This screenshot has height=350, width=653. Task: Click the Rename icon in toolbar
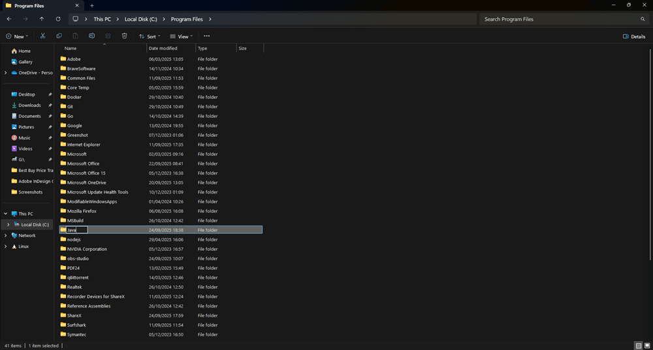coord(91,36)
